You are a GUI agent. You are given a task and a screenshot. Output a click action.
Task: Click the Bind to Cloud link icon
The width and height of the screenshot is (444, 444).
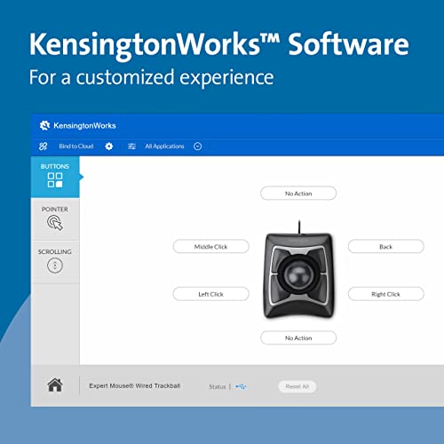[44, 147]
